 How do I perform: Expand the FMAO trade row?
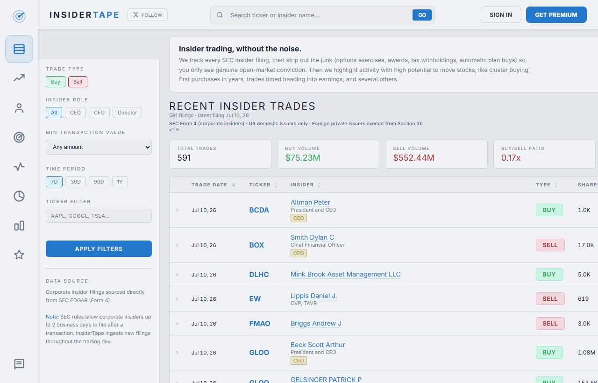click(x=177, y=324)
